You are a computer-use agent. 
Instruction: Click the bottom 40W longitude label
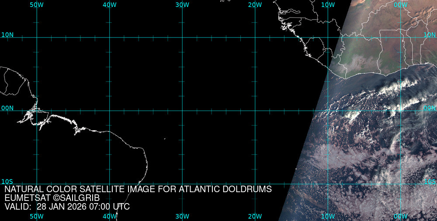coord(109,216)
